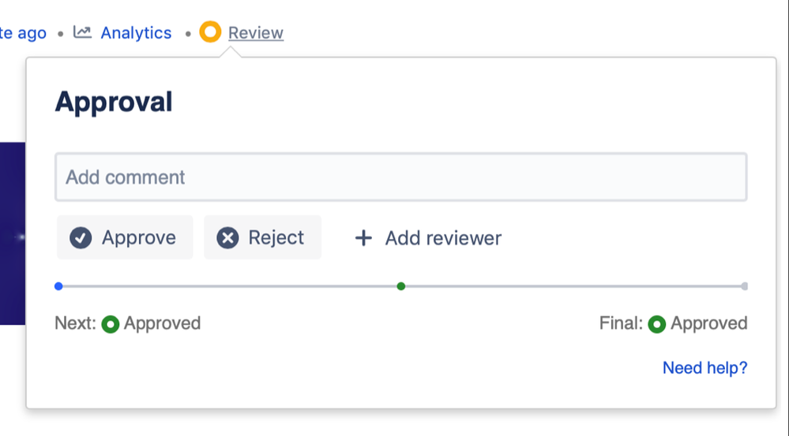Click the green Approved icon after Final
This screenshot has width=789, height=436.
pyautogui.click(x=656, y=324)
